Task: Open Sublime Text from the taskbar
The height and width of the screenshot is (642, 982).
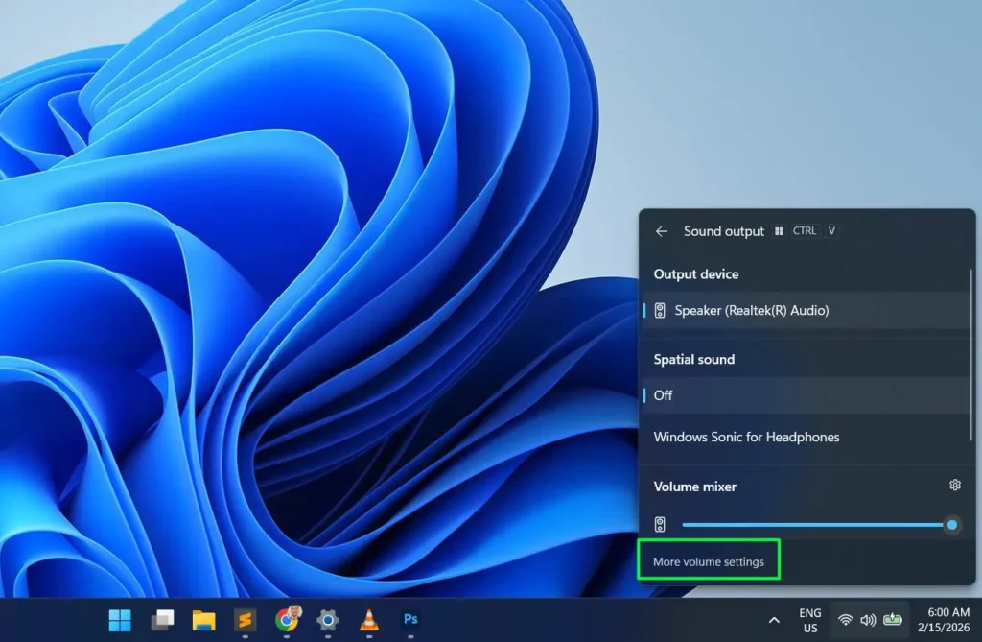Action: (245, 621)
